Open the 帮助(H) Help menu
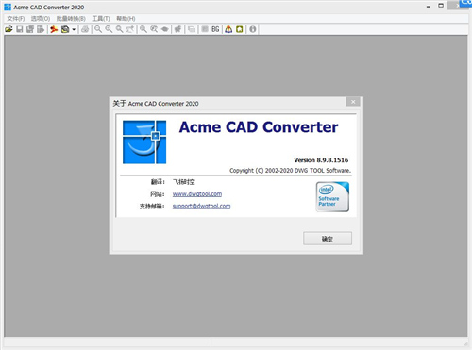The height and width of the screenshot is (350, 472). coord(126,19)
